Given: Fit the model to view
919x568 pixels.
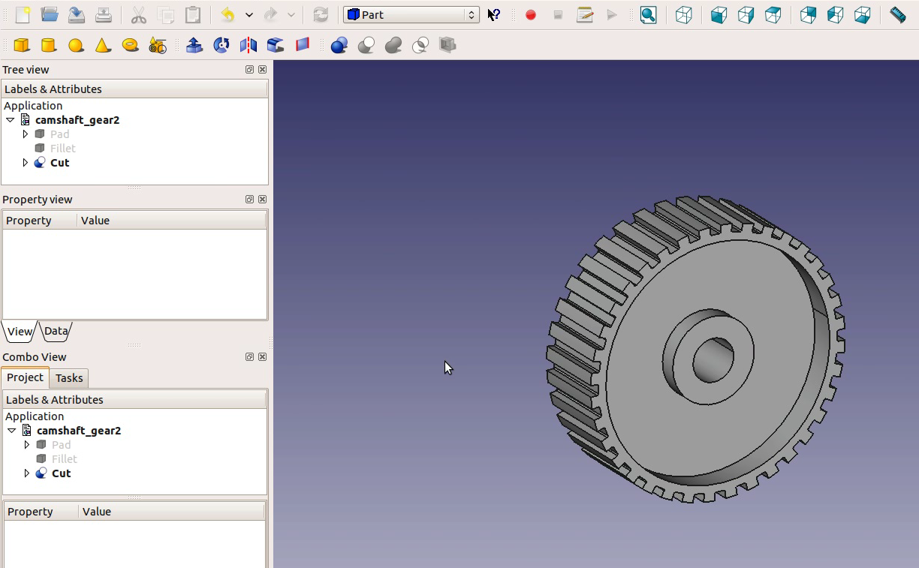Looking at the screenshot, I should [x=649, y=14].
